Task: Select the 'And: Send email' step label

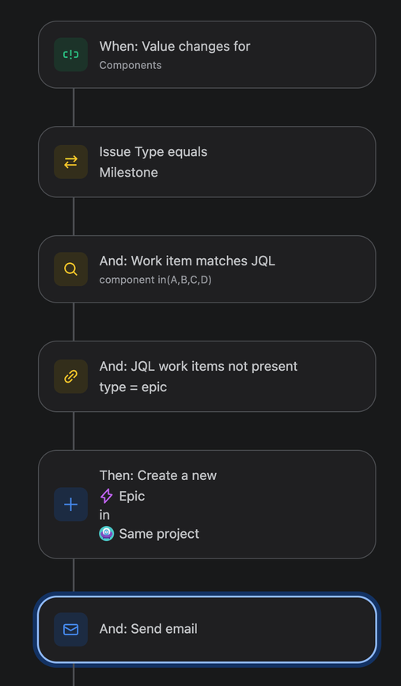Action: coord(149,629)
